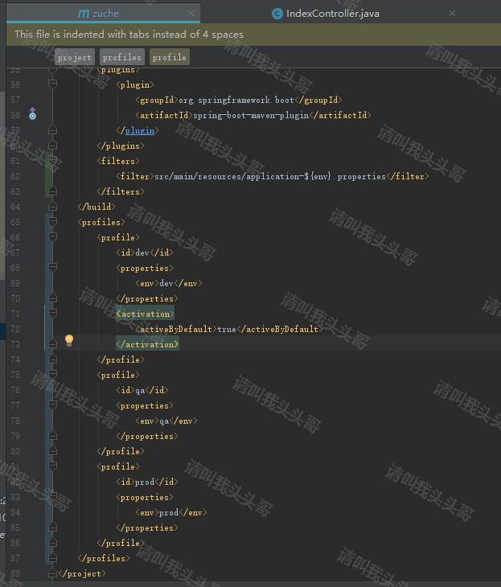Close the IndexController.java tab
The height and width of the screenshot is (587, 501).
[x=452, y=14]
